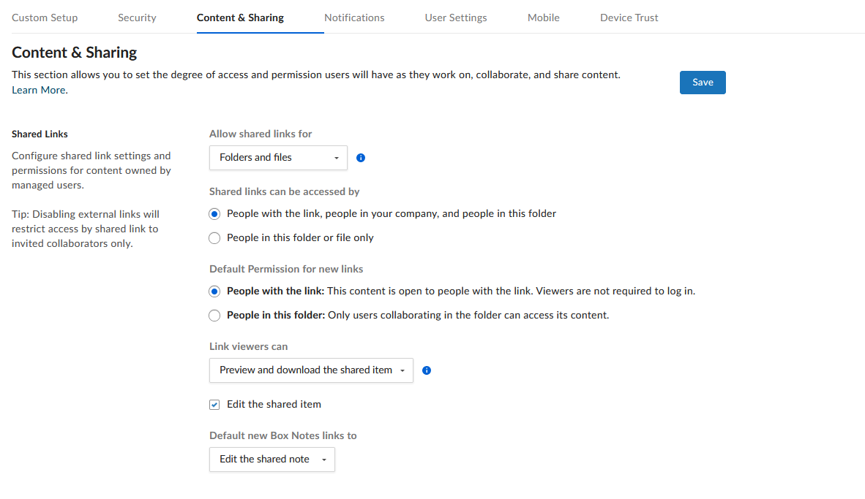The height and width of the screenshot is (499, 865).
Task: Click info icon beside Link viewers dropdown
Action: (427, 370)
